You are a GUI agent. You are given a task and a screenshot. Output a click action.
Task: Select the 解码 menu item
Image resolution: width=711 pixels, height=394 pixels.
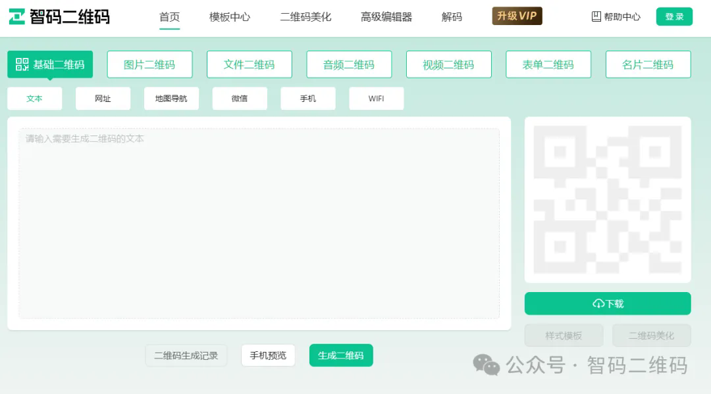(452, 17)
